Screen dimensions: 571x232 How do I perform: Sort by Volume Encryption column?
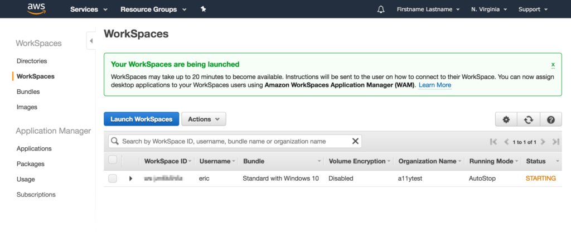pyautogui.click(x=359, y=161)
